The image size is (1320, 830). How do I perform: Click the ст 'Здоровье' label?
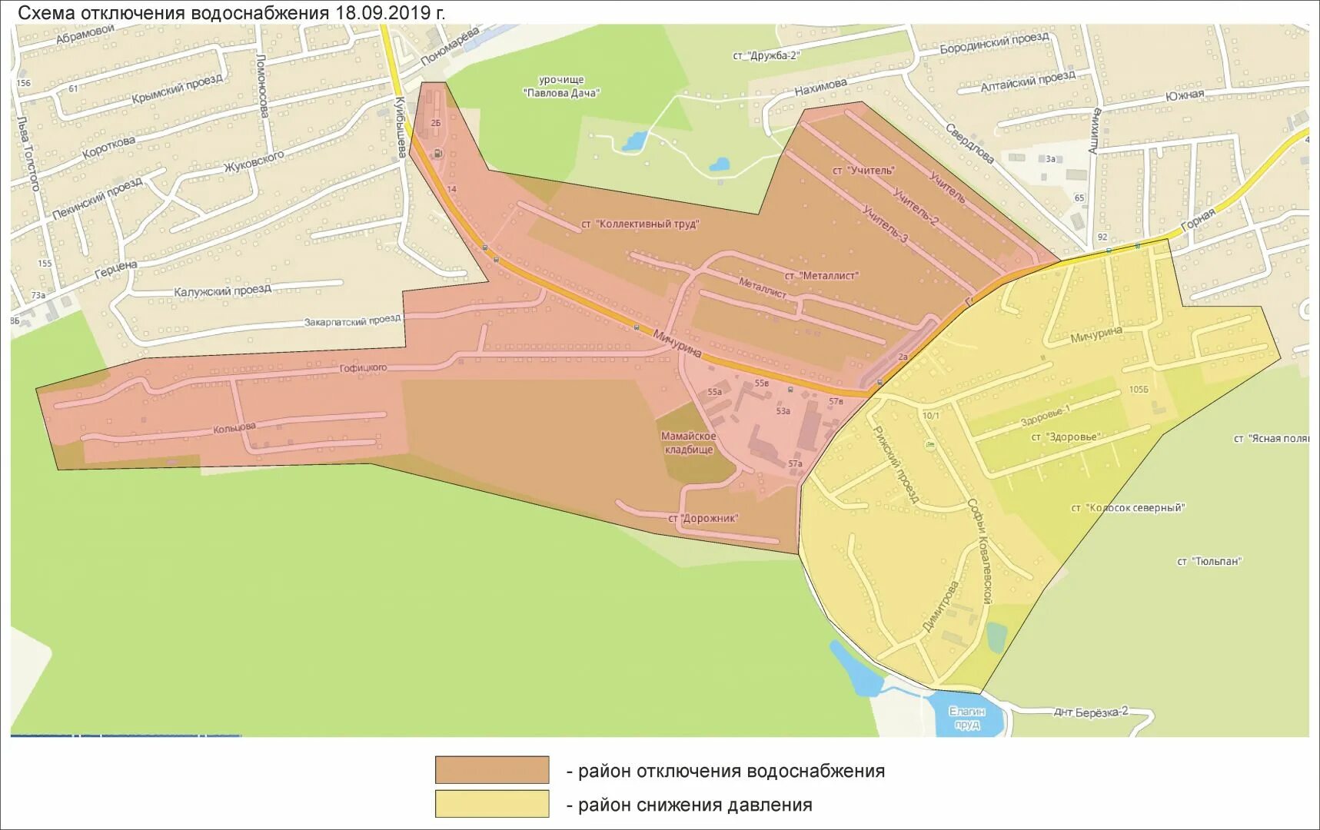pyautogui.click(x=1066, y=437)
